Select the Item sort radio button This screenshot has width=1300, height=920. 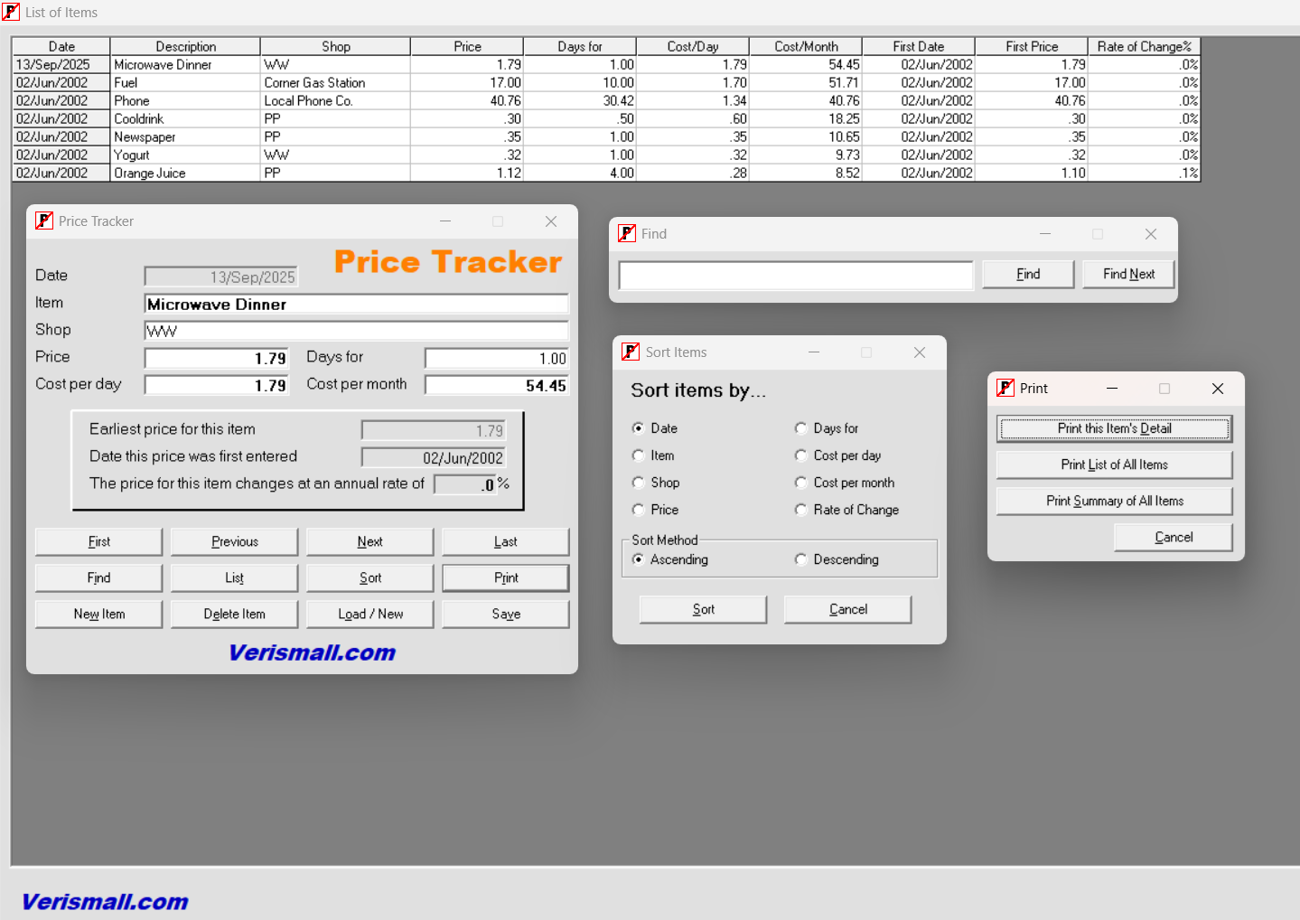pyautogui.click(x=639, y=455)
